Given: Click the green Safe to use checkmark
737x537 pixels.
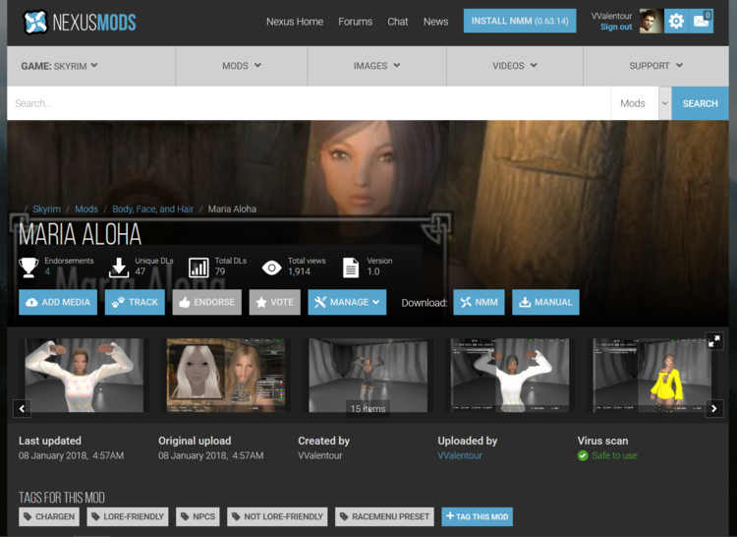Looking at the screenshot, I should (x=583, y=455).
